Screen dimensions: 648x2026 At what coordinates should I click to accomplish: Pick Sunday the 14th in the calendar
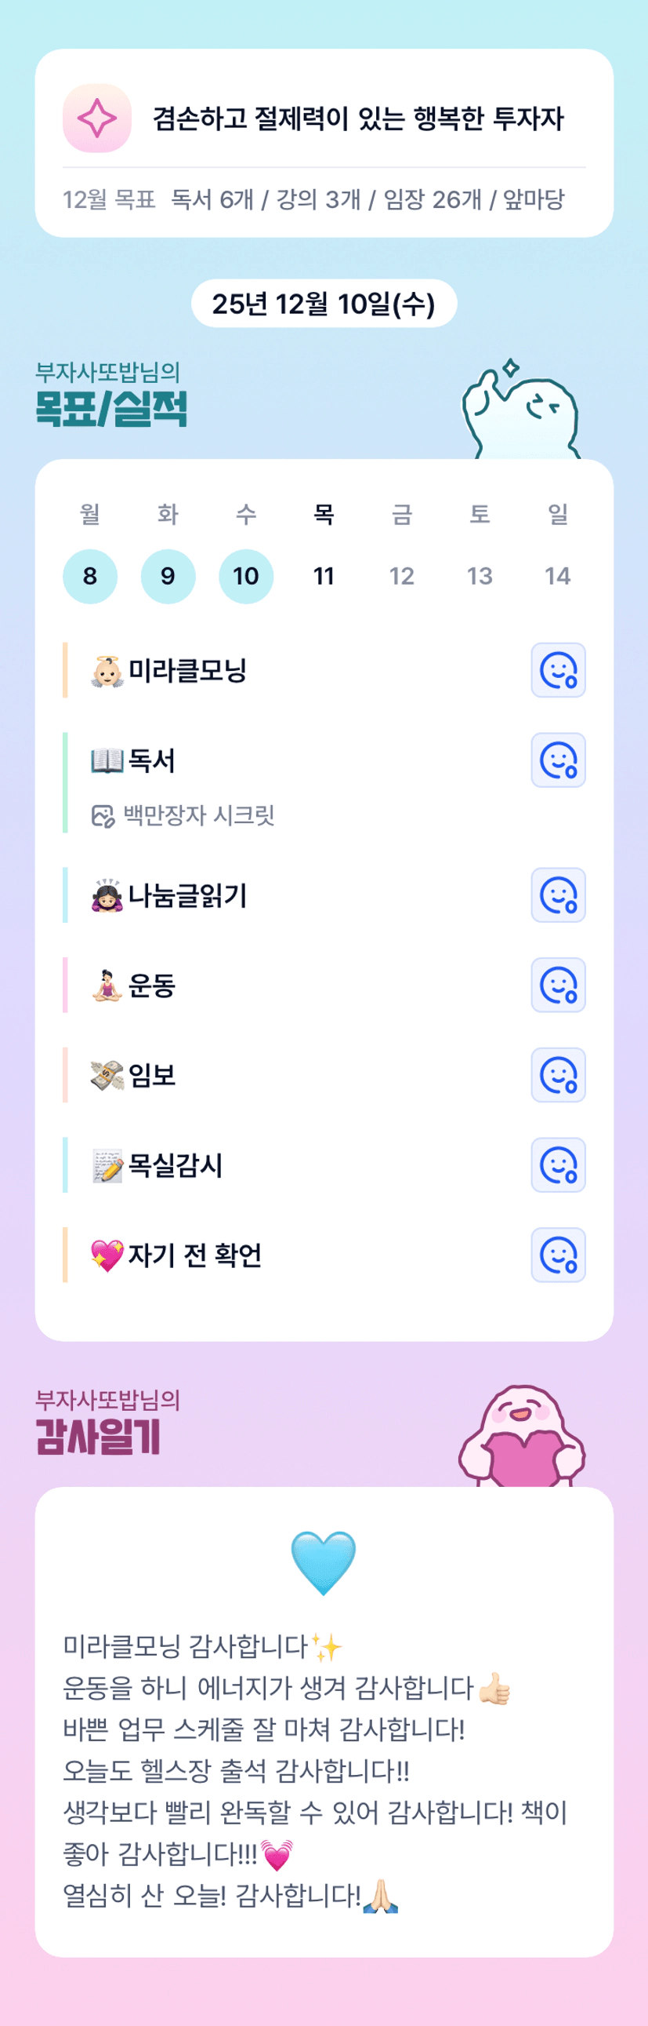tap(558, 576)
